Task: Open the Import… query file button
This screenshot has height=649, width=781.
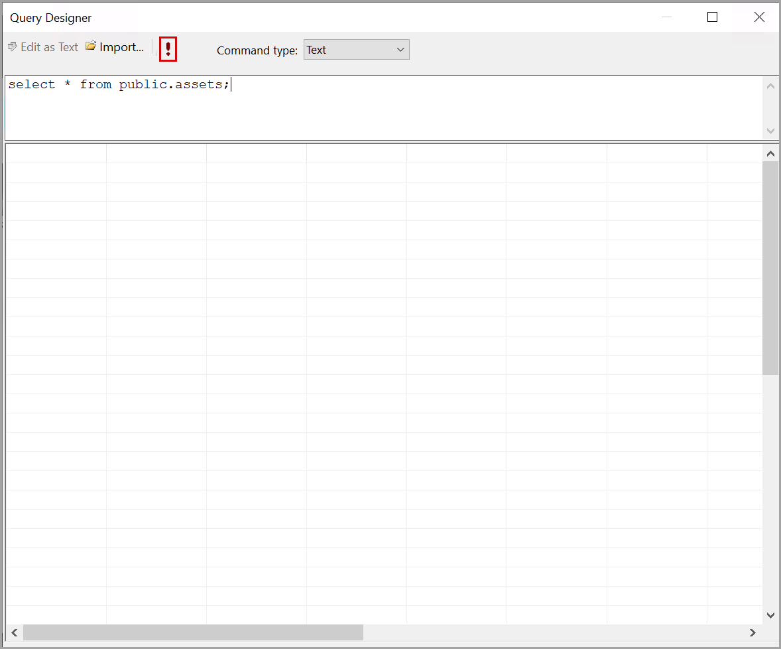Action: 115,47
